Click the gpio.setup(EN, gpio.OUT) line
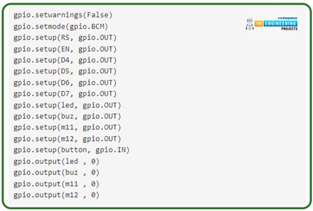Image resolution: width=313 pixels, height=211 pixels. point(65,49)
